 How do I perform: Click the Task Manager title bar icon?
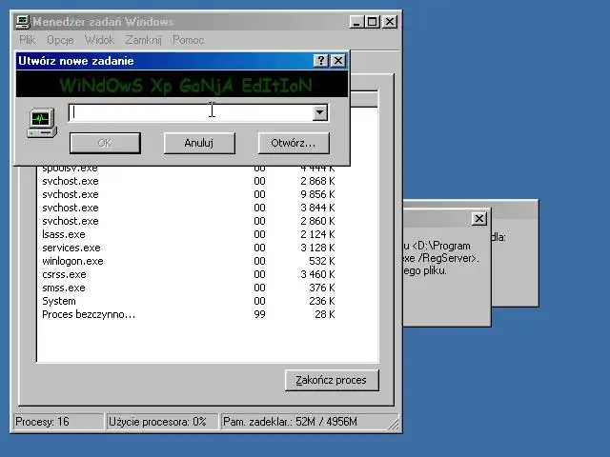tap(23, 21)
